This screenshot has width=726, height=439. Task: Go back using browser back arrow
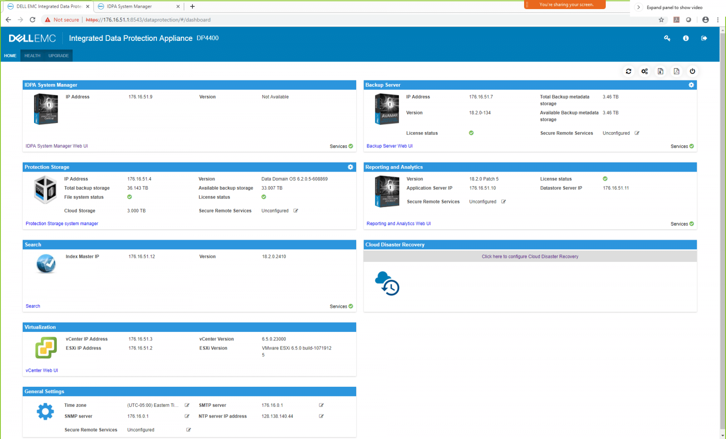point(8,20)
